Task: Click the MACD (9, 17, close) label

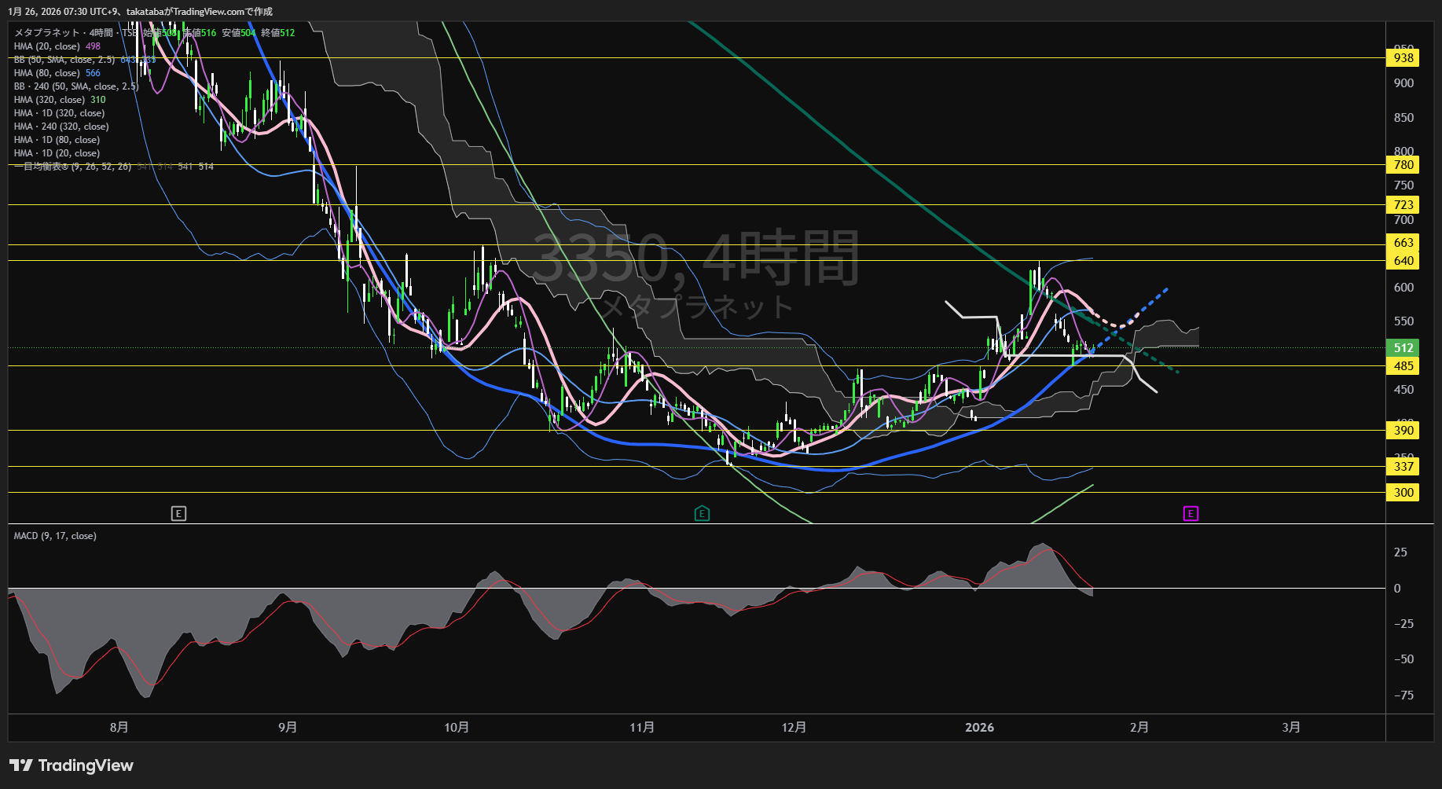Action: point(55,536)
